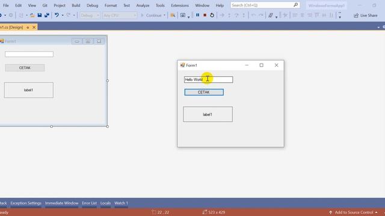Restart debugging with the circular arrow icon
The height and width of the screenshot is (216, 385).
tap(212, 15)
